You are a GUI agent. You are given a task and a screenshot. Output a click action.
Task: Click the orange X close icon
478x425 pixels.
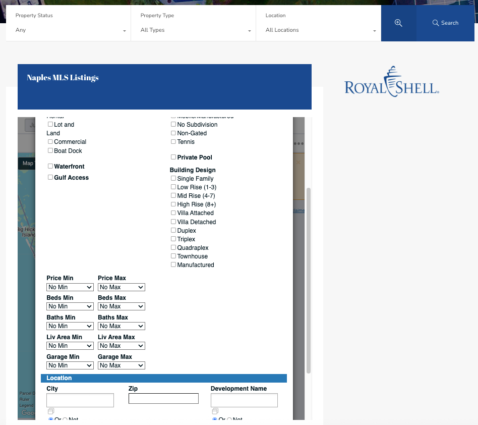(x=298, y=163)
